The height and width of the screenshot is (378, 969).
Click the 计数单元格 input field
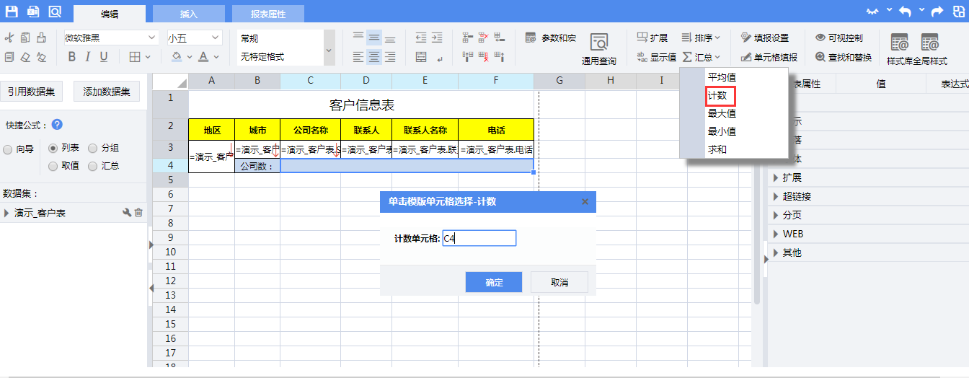(479, 238)
